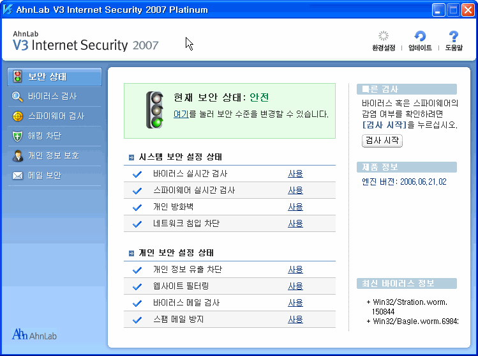Screen dimensions: 478x356
Task: Select 보안 상태 in the sidebar
Action: point(55,77)
